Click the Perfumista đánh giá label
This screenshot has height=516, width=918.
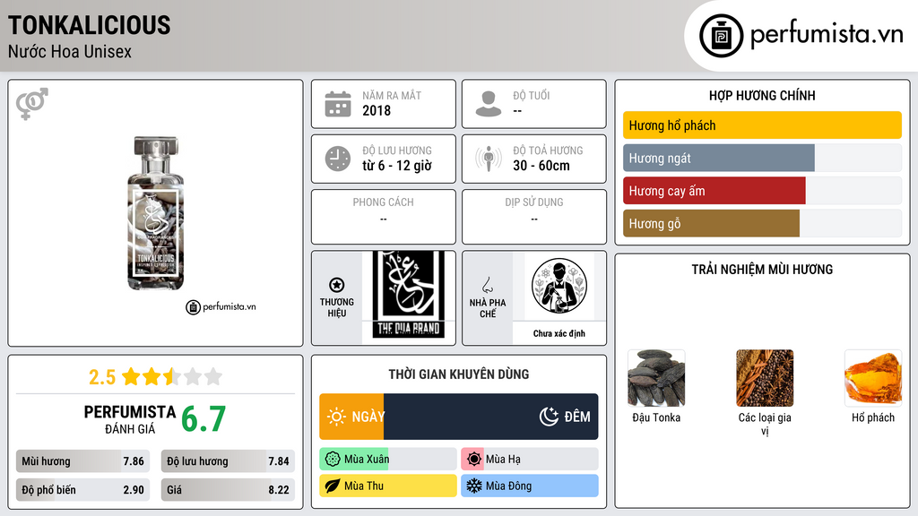point(130,419)
